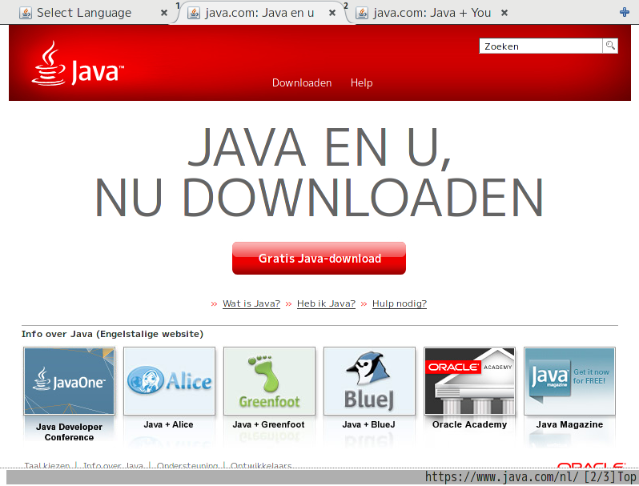
Task: Click the 'Java + BlueJ' caption
Action: pyautogui.click(x=368, y=424)
